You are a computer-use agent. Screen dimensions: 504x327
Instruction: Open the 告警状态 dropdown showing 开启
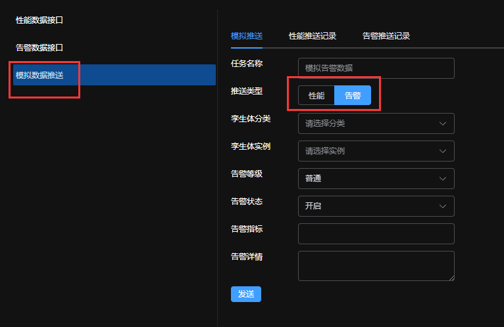point(376,206)
